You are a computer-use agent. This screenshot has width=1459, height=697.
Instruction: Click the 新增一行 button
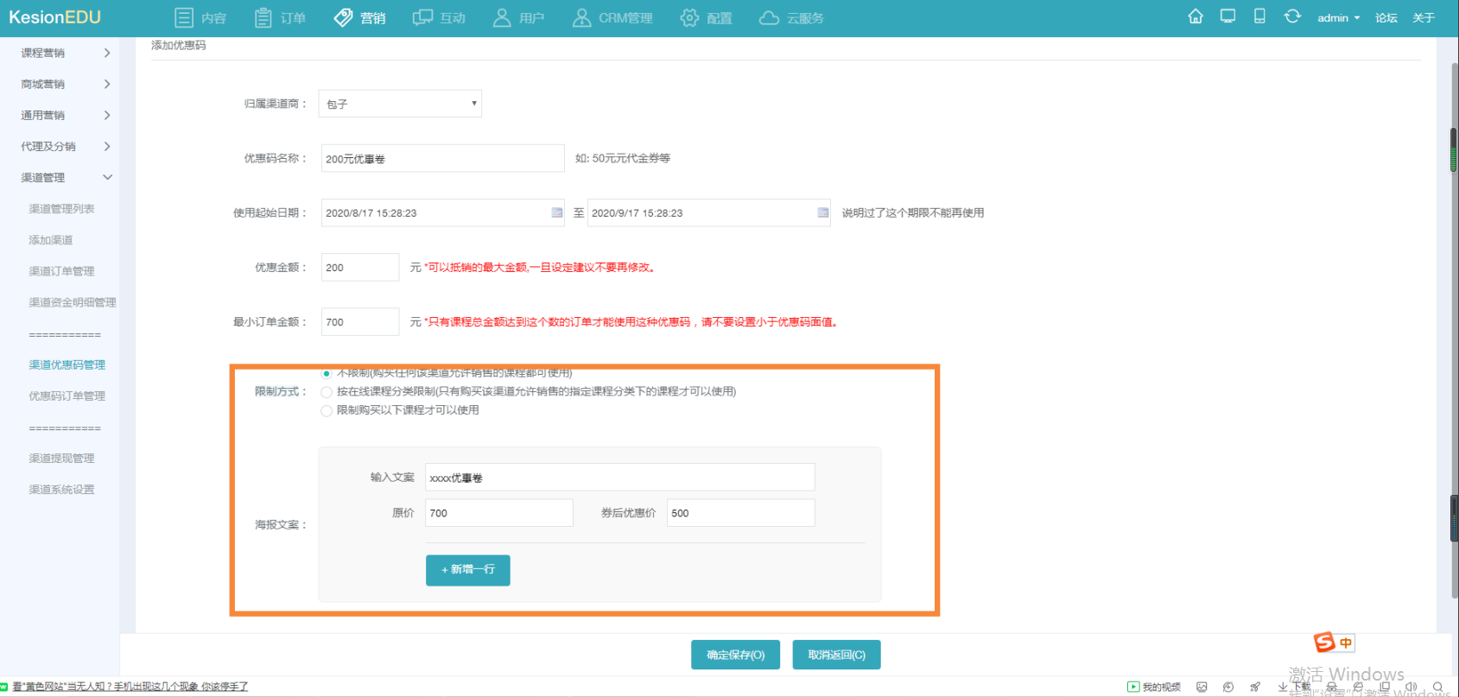pos(467,570)
